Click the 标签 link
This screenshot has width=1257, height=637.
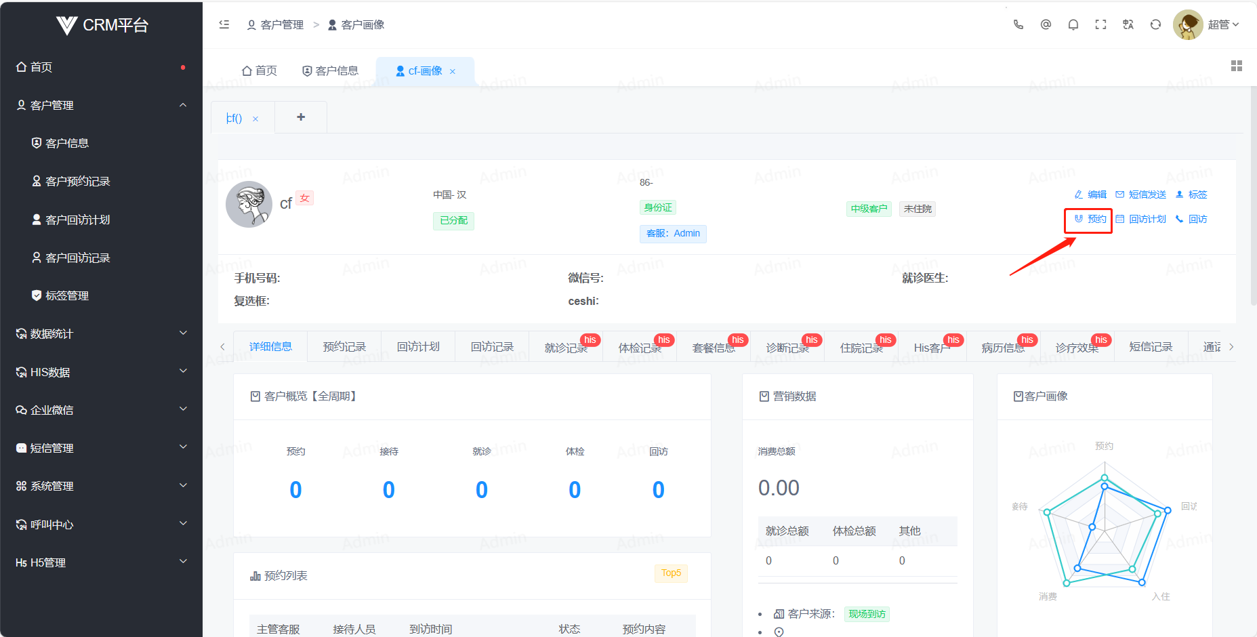pos(1191,194)
